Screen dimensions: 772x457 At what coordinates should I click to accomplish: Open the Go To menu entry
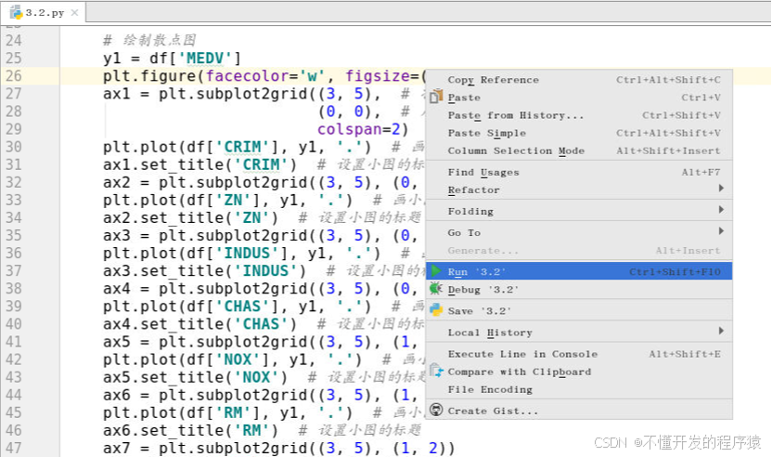(578, 233)
